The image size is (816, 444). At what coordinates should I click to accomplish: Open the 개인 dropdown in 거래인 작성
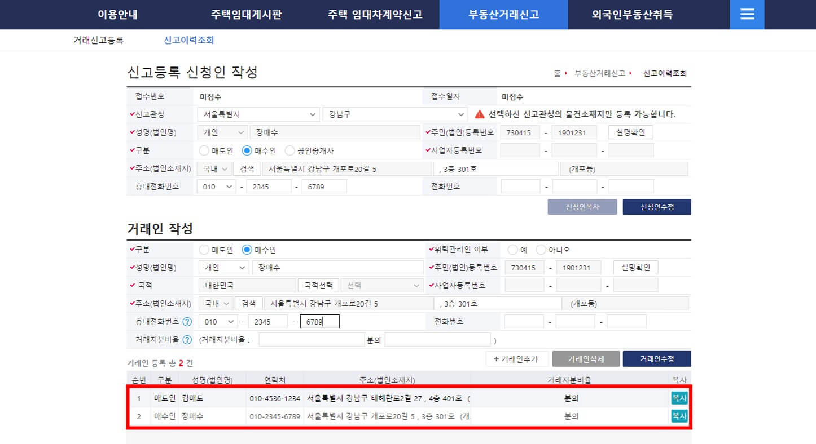[223, 267]
